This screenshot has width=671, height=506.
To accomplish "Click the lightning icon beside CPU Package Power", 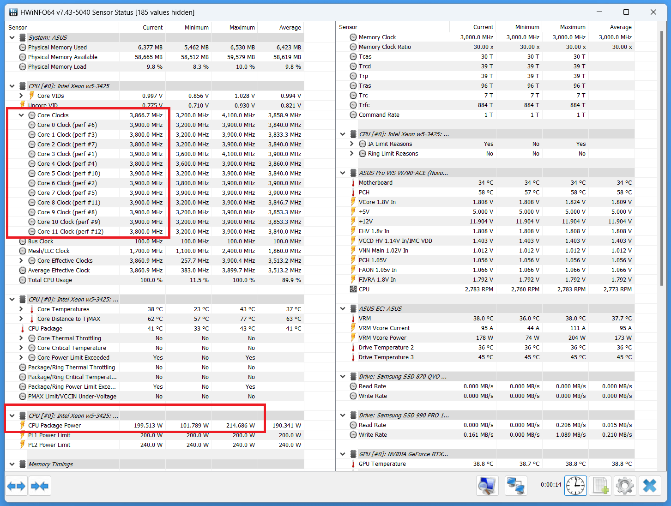I will tap(23, 425).
